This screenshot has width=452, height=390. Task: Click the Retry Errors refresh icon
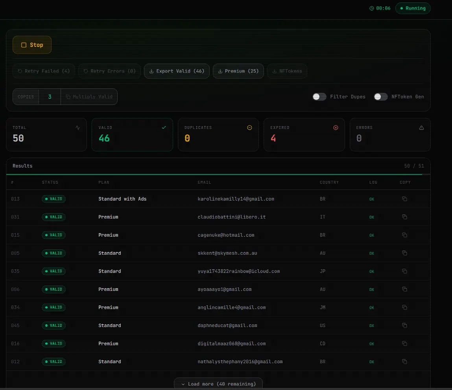[x=86, y=71]
